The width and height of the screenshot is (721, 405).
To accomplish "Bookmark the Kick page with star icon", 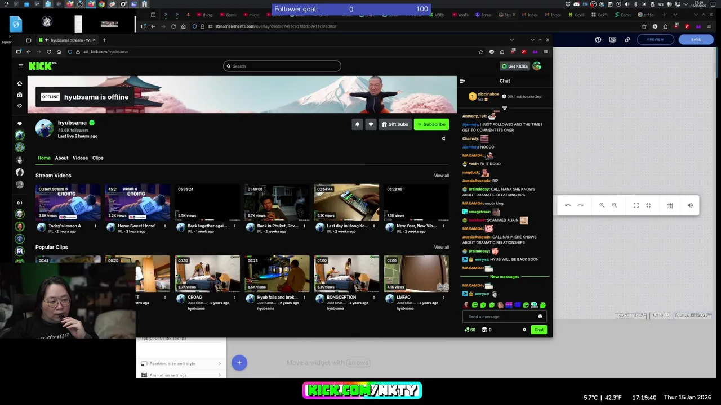I will pos(480,52).
